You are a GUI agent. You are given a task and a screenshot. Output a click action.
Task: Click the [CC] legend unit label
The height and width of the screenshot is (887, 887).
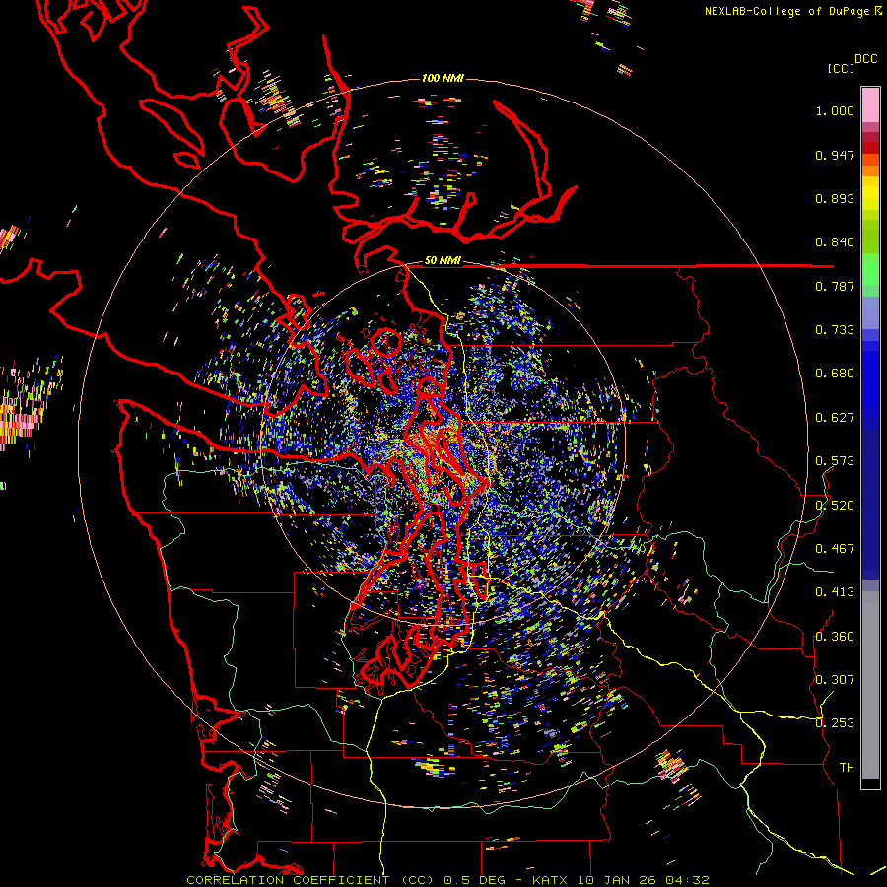pos(841,68)
